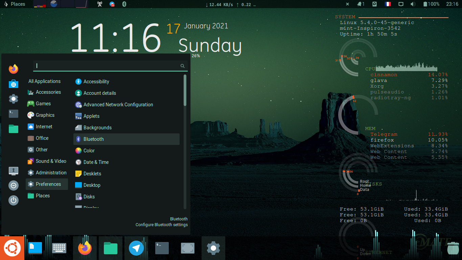Open the green file manager in bottom panel
462x260 pixels.
click(x=111, y=248)
